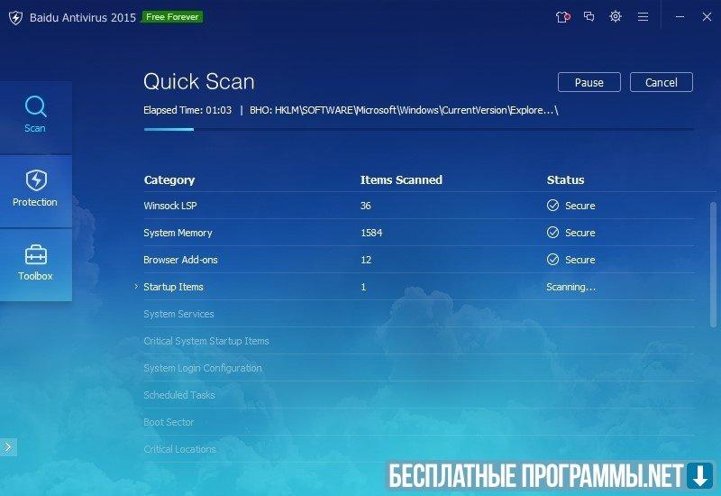The width and height of the screenshot is (721, 496).
Task: Click the 12 items scanned value
Action: (x=366, y=260)
